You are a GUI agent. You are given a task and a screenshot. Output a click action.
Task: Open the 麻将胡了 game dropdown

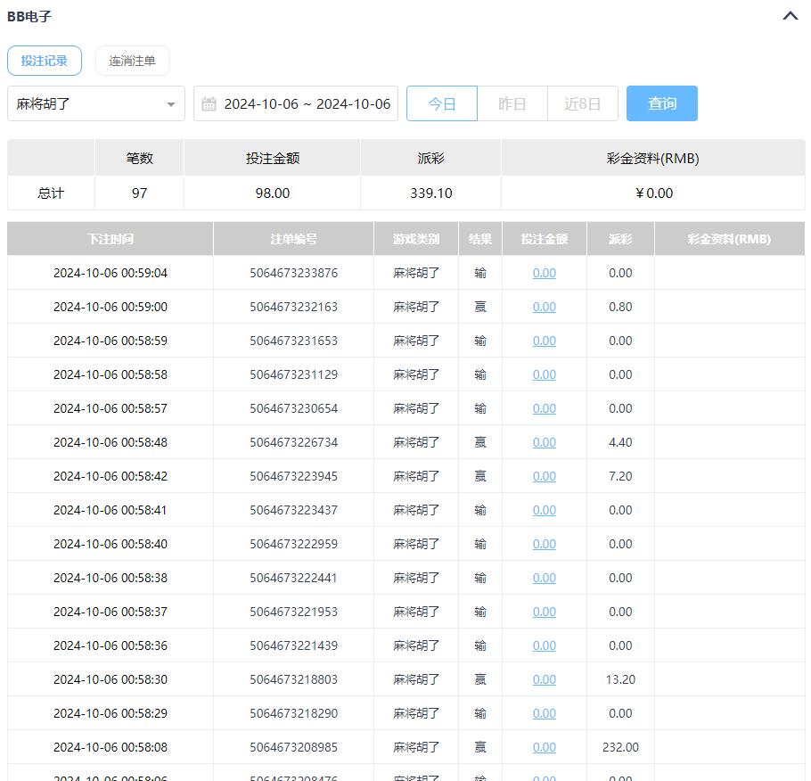(x=96, y=103)
